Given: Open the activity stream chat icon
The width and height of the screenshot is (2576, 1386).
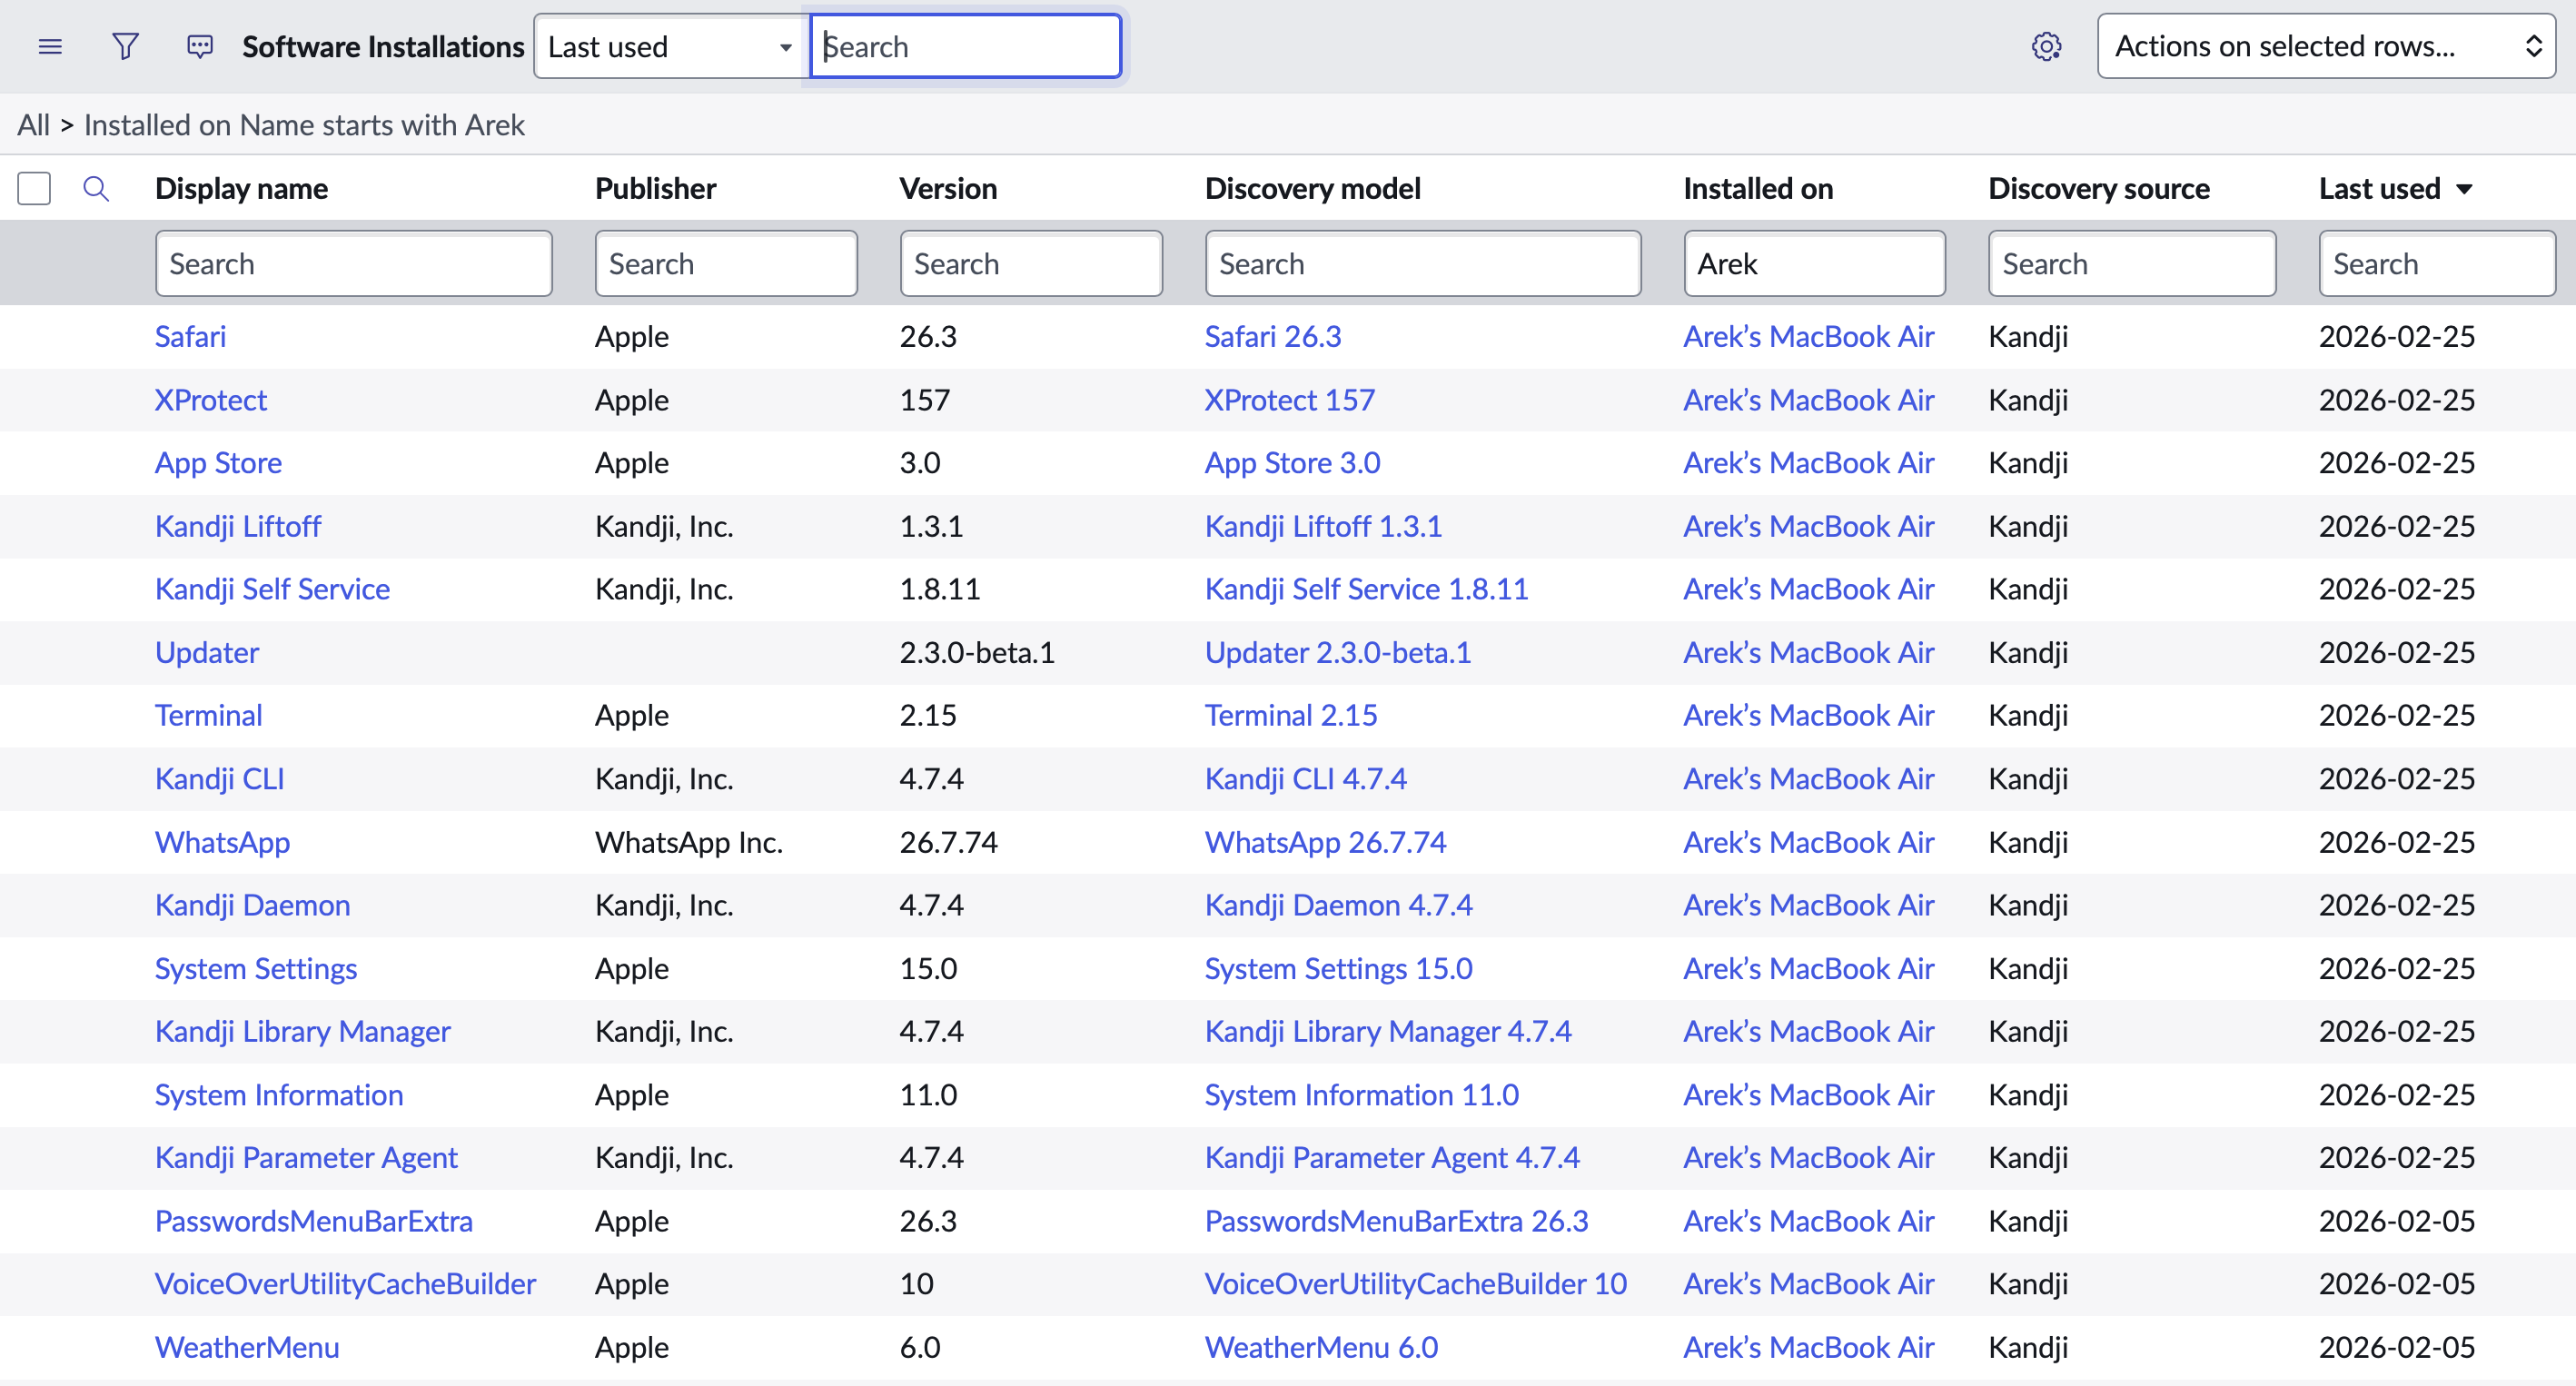Looking at the screenshot, I should pyautogui.click(x=200, y=47).
